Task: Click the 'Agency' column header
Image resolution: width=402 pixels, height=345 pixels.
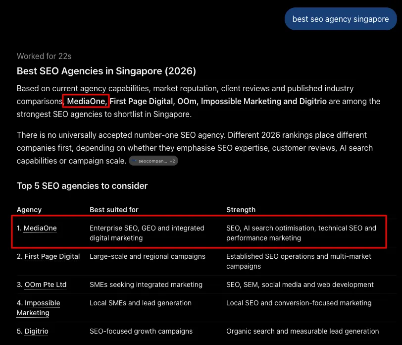Action: [x=29, y=210]
